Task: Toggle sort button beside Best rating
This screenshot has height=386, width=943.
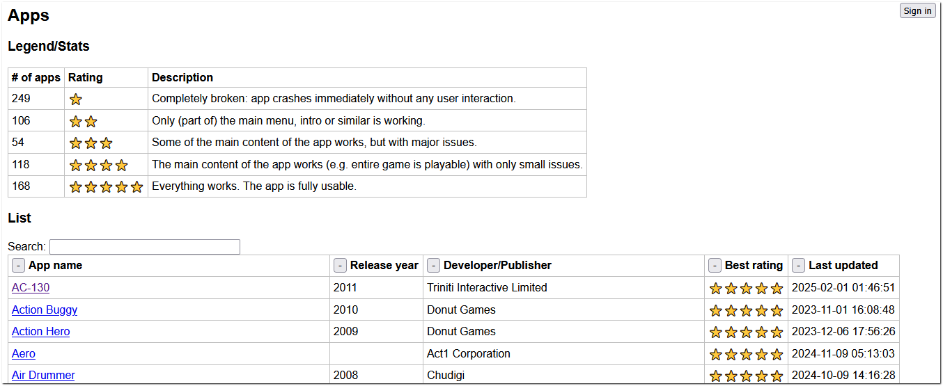Action: pos(715,265)
